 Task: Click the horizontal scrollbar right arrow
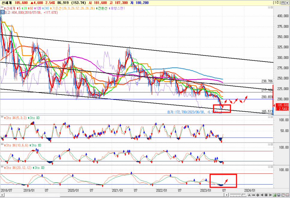pos(227,195)
